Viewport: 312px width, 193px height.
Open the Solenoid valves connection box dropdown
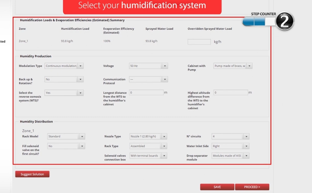click(148, 156)
